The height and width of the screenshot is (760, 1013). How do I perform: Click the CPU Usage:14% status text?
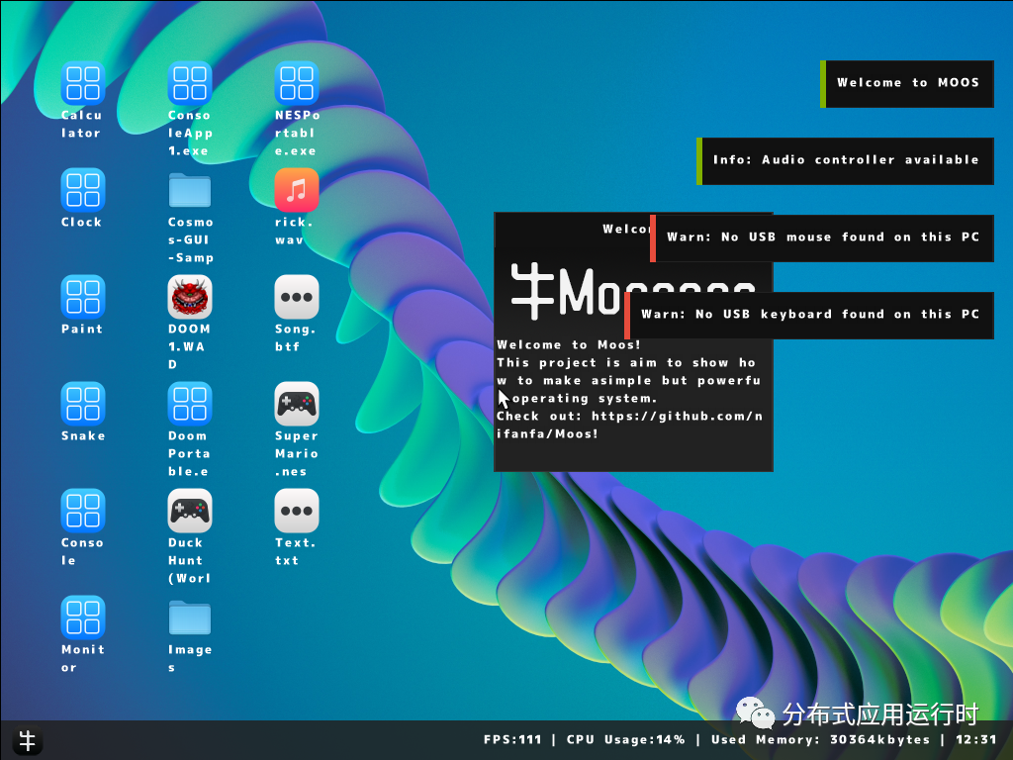click(625, 739)
